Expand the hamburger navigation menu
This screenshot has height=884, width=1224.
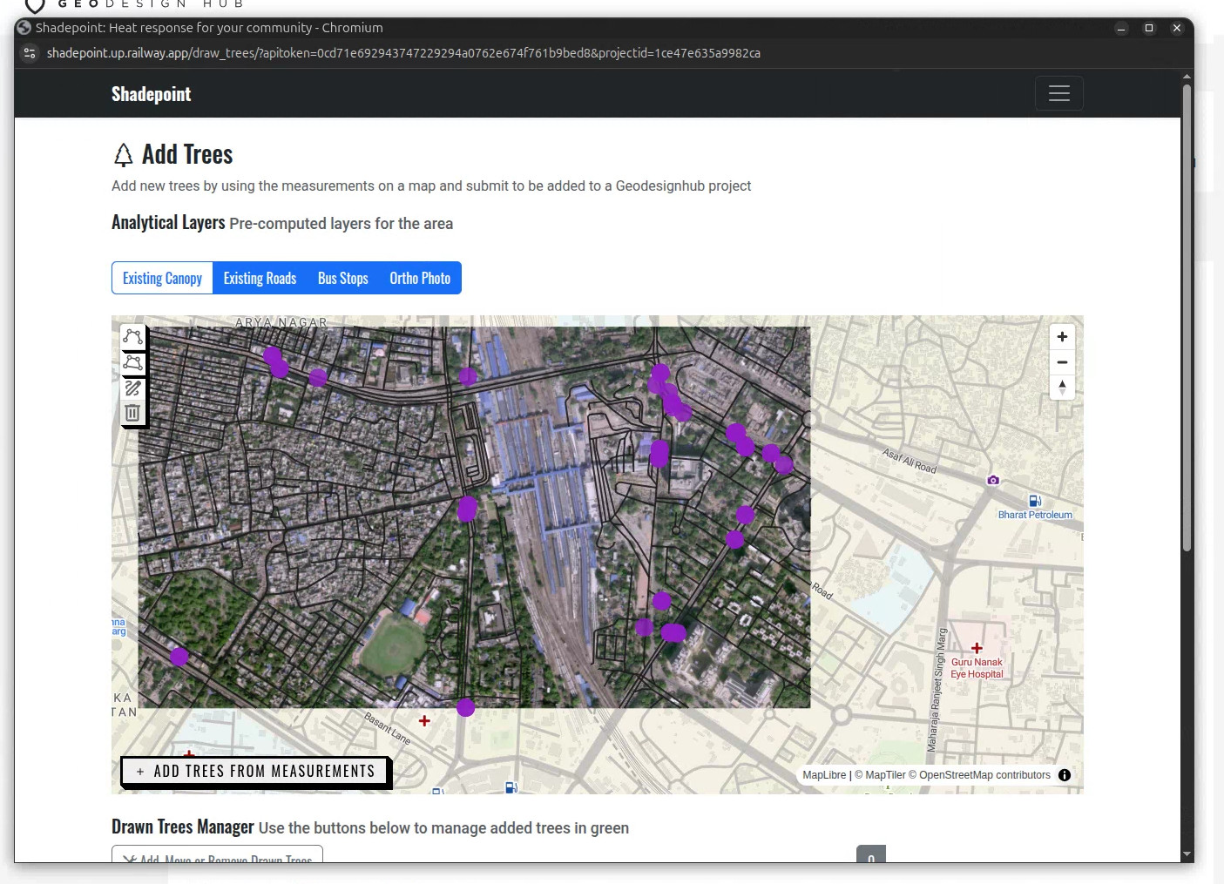click(1058, 94)
